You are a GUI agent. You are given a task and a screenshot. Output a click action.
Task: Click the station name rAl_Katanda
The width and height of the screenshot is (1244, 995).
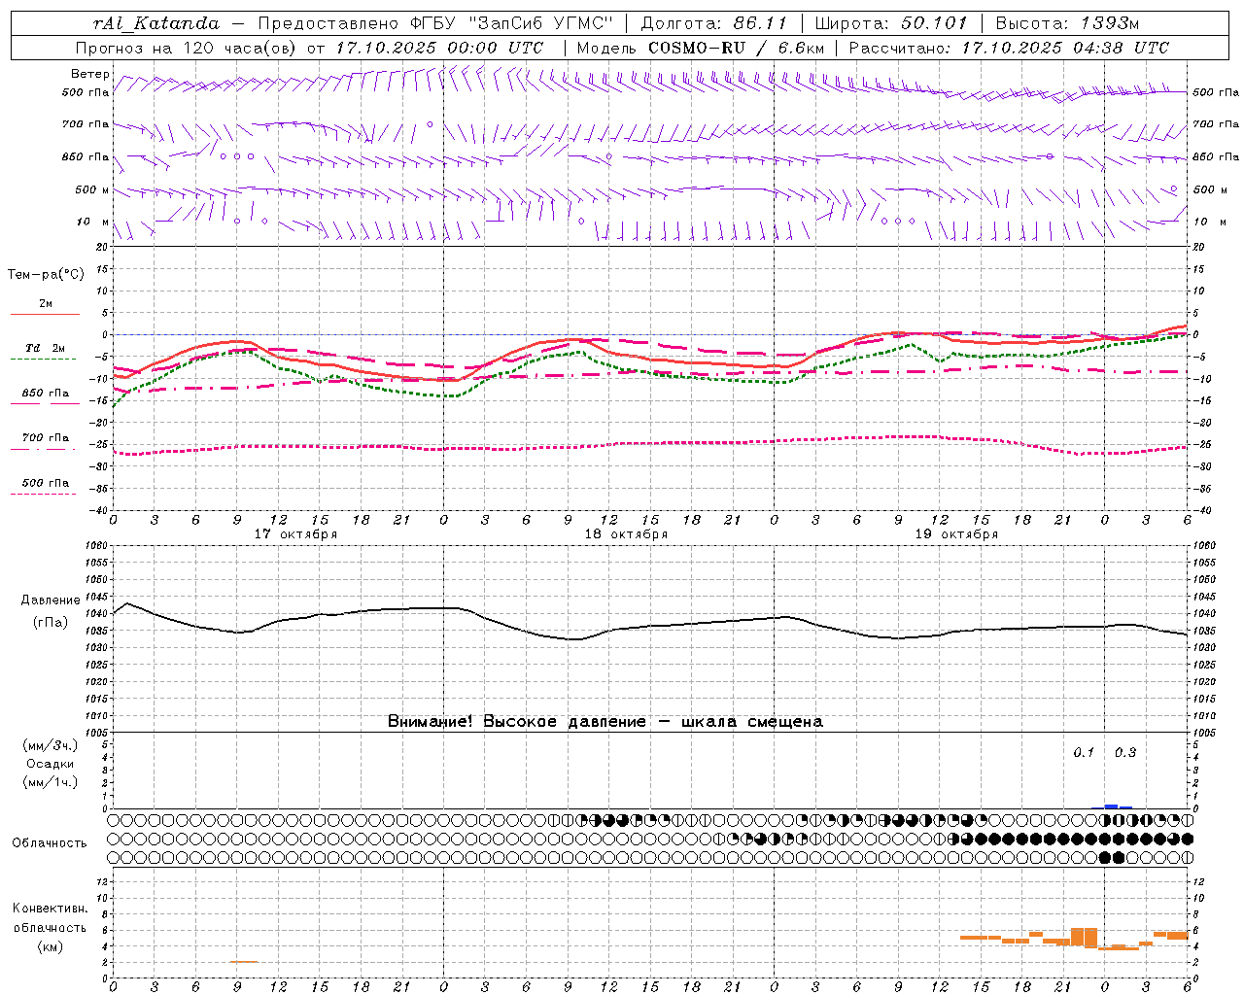156,23
